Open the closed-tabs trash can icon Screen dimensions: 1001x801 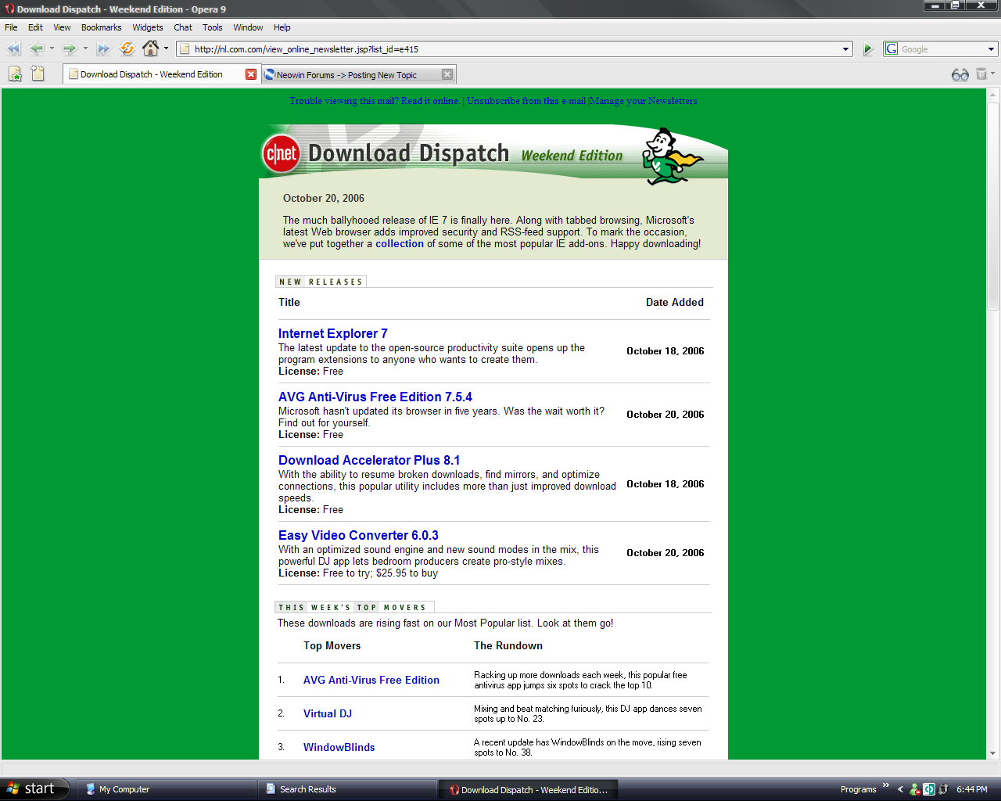[981, 74]
